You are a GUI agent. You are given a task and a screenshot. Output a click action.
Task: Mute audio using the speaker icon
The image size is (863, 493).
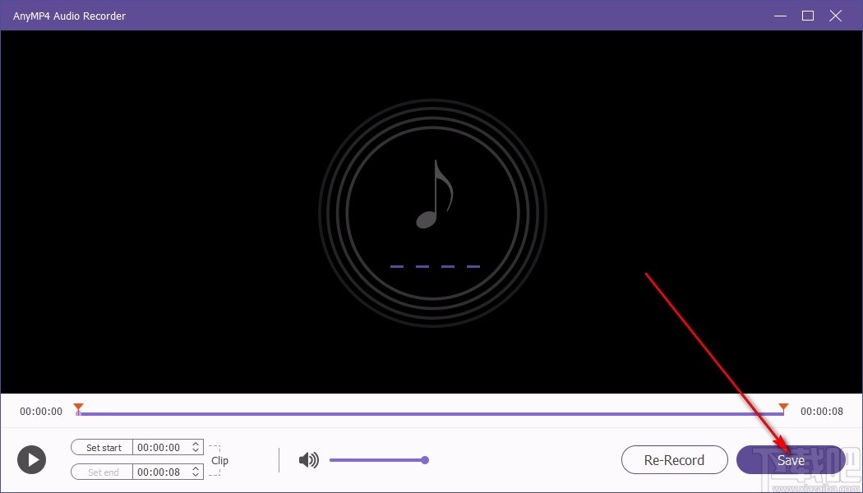(308, 459)
